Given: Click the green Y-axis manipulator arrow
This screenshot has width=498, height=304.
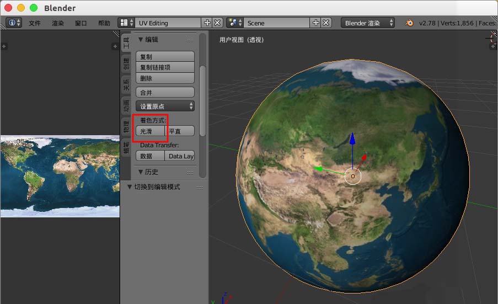Looking at the screenshot, I should point(318,169).
